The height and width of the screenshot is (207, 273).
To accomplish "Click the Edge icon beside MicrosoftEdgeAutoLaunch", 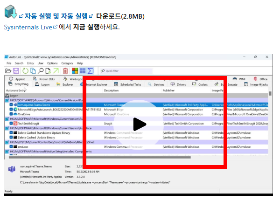I will pos(15,110).
